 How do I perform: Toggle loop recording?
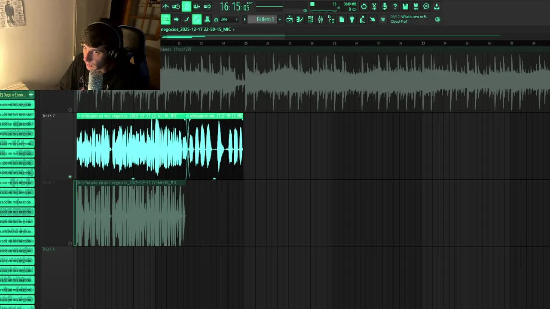point(207,6)
